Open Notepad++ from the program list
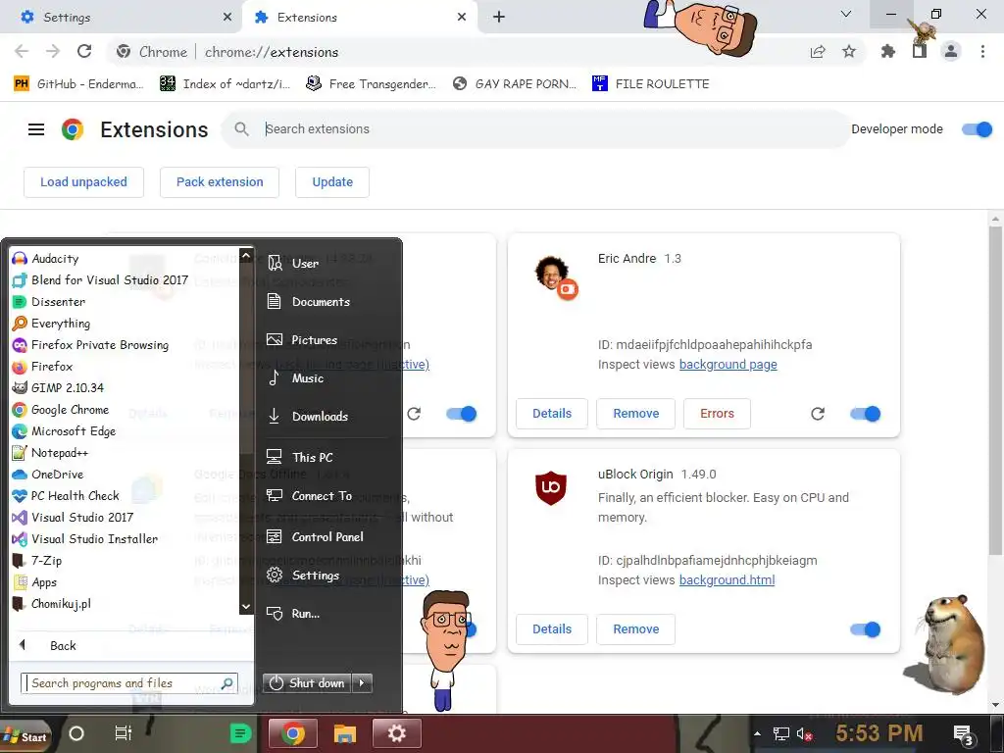Screen dimensions: 1004x753 tap(51, 453)
